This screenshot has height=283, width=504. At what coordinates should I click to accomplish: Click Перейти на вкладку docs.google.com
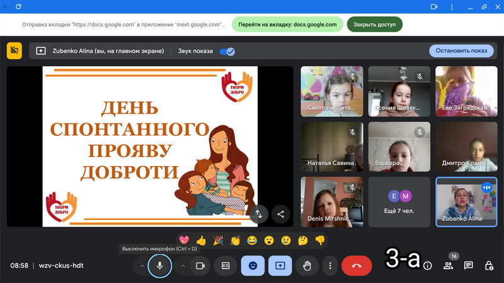(x=288, y=25)
